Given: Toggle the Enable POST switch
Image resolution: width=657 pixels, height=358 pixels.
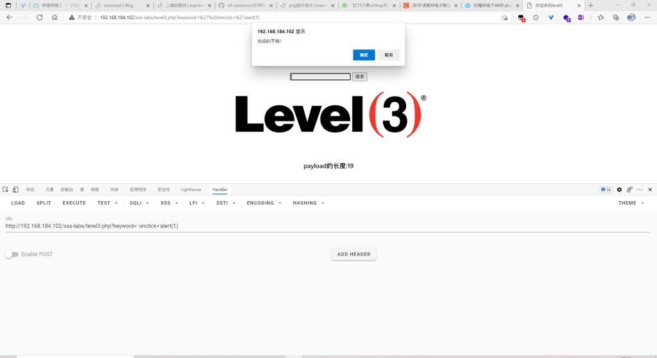Looking at the screenshot, I should 12,254.
